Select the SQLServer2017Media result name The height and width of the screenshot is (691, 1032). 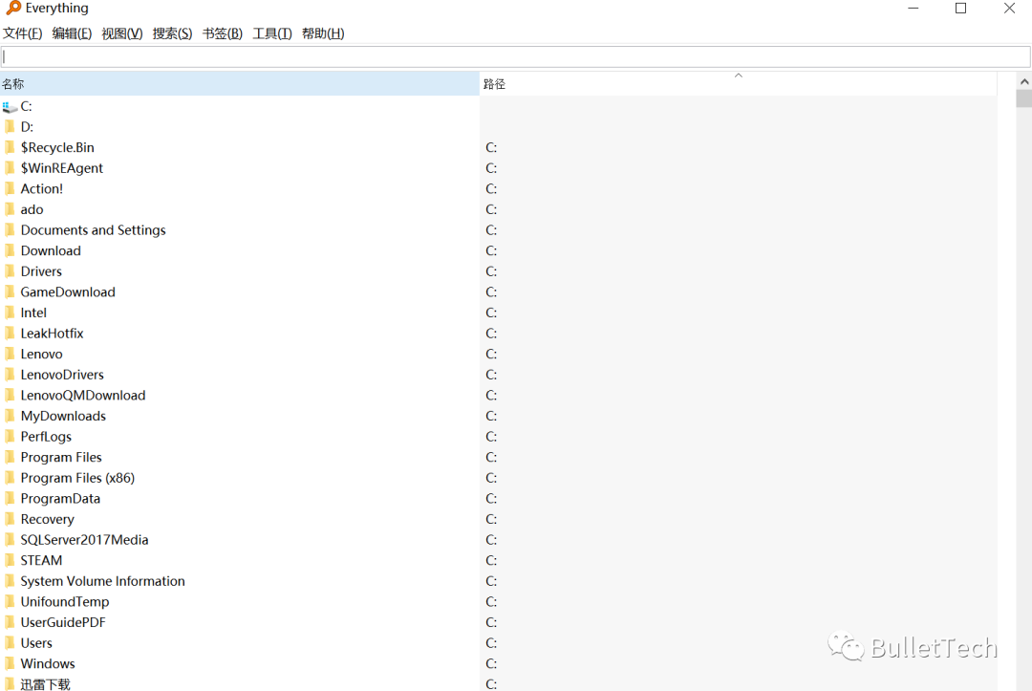[84, 540]
